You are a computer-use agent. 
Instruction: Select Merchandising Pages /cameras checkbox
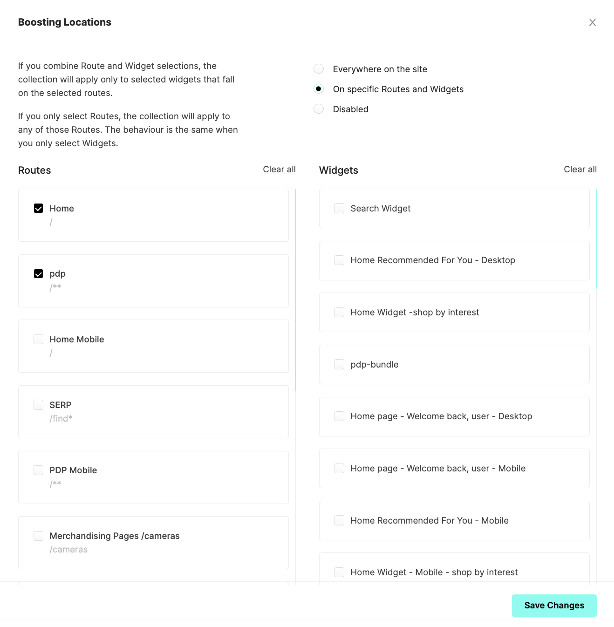[x=39, y=536]
